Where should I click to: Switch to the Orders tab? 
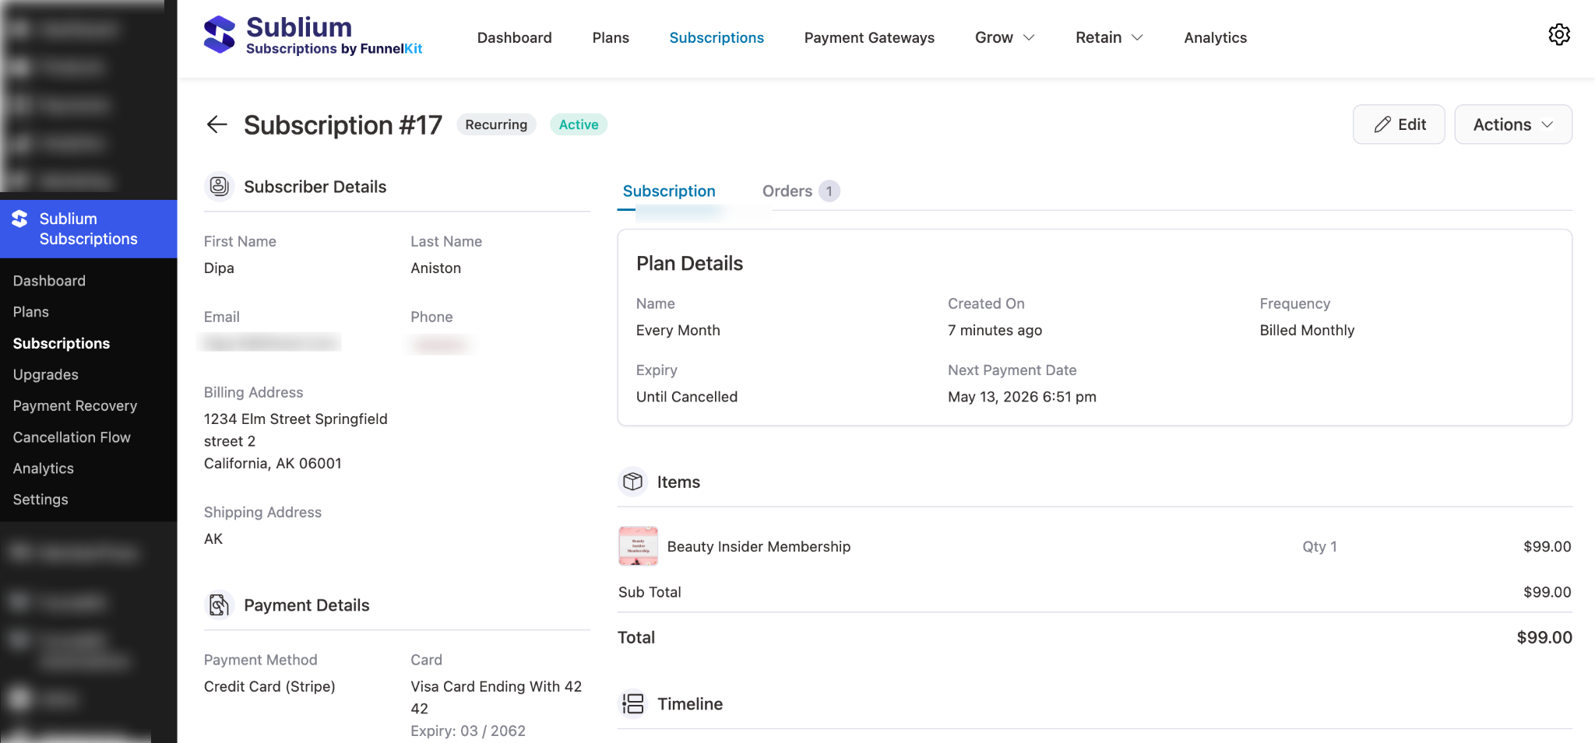pyautogui.click(x=788, y=191)
